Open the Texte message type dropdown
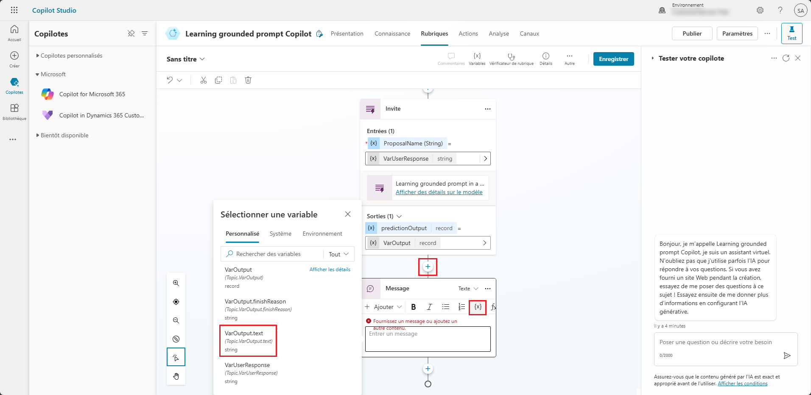This screenshot has width=811, height=395. click(468, 289)
